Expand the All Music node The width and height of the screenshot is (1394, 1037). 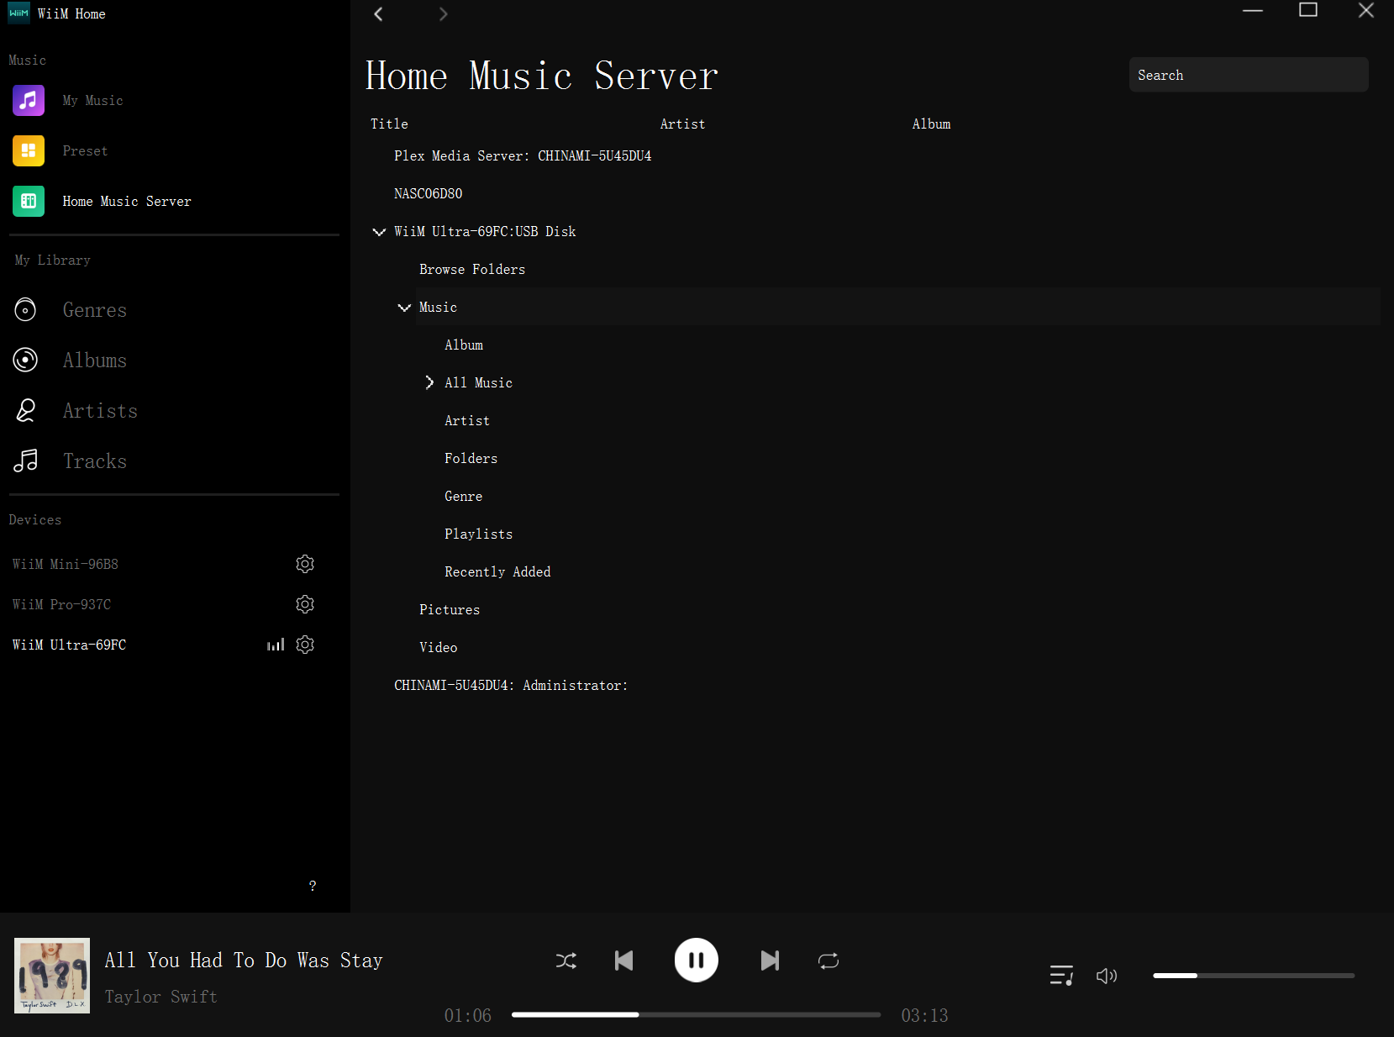tap(429, 382)
